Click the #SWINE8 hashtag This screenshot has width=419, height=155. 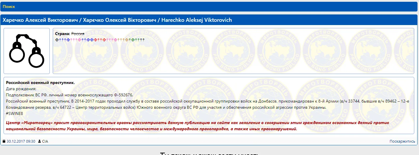pos(15,113)
